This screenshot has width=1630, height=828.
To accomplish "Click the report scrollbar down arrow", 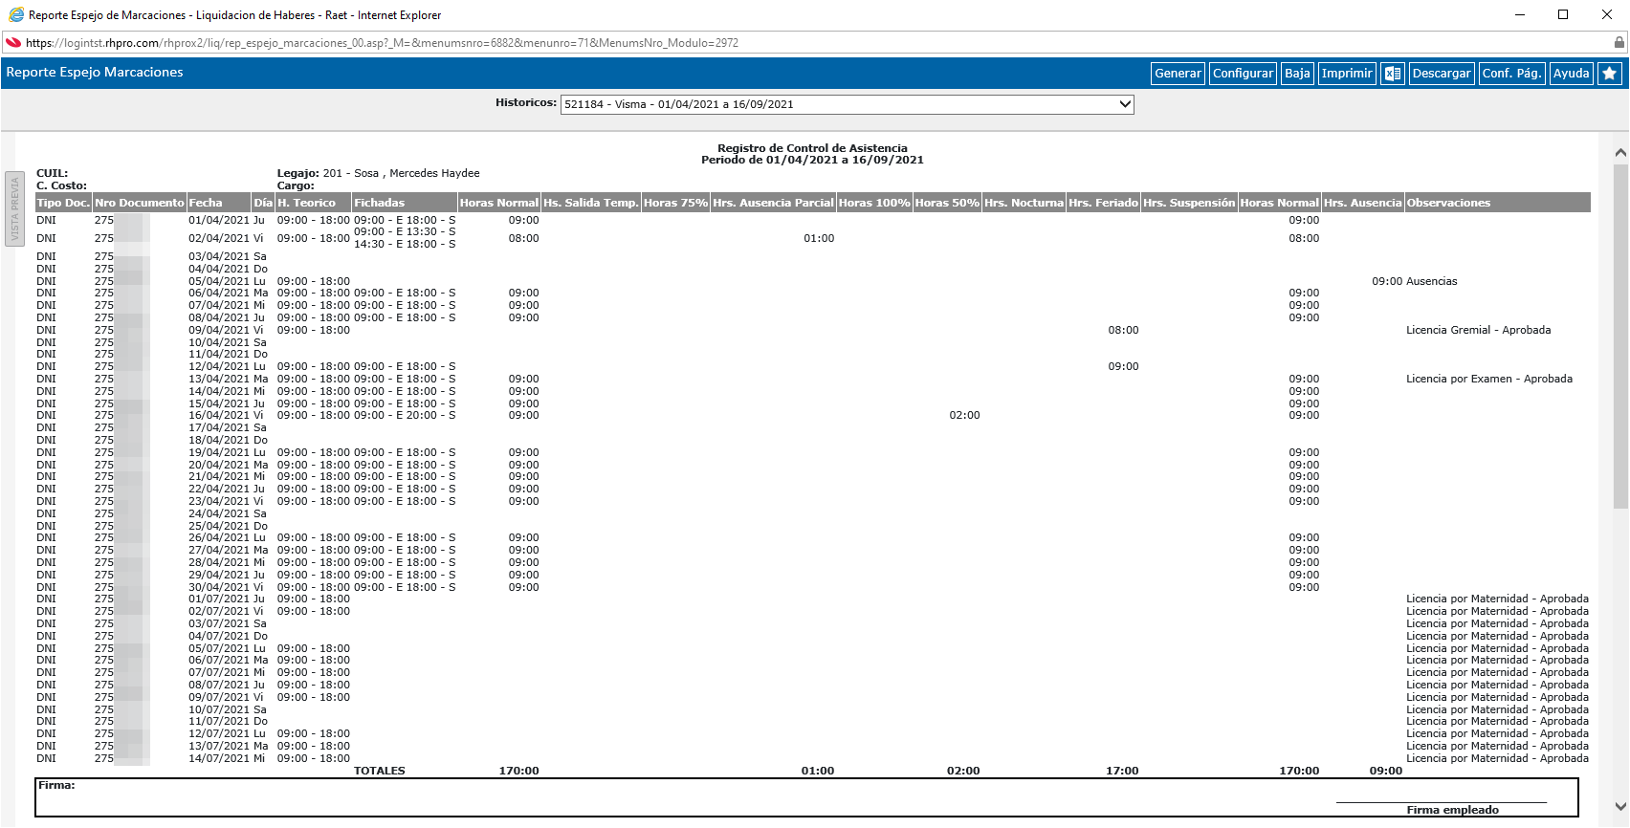I will [x=1619, y=806].
